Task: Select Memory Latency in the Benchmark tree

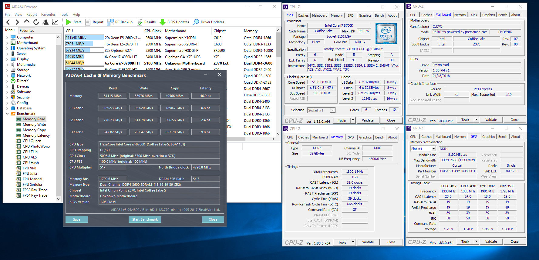Action: (36, 135)
